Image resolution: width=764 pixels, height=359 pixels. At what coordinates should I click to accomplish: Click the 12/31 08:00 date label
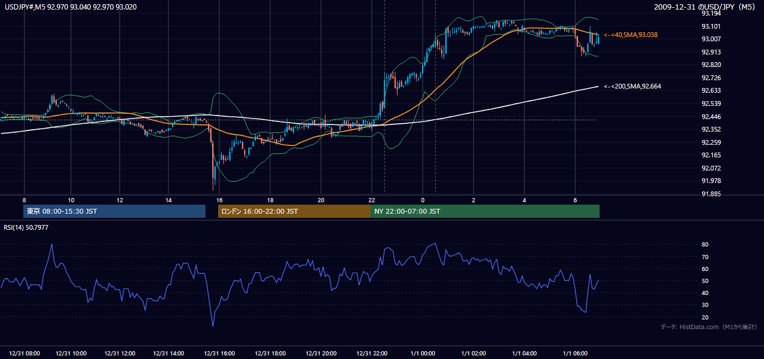pyautogui.click(x=25, y=353)
